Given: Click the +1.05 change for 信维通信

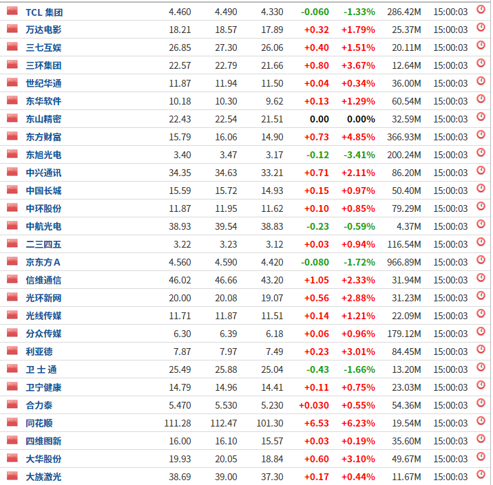Looking at the screenshot, I should click(x=317, y=281).
